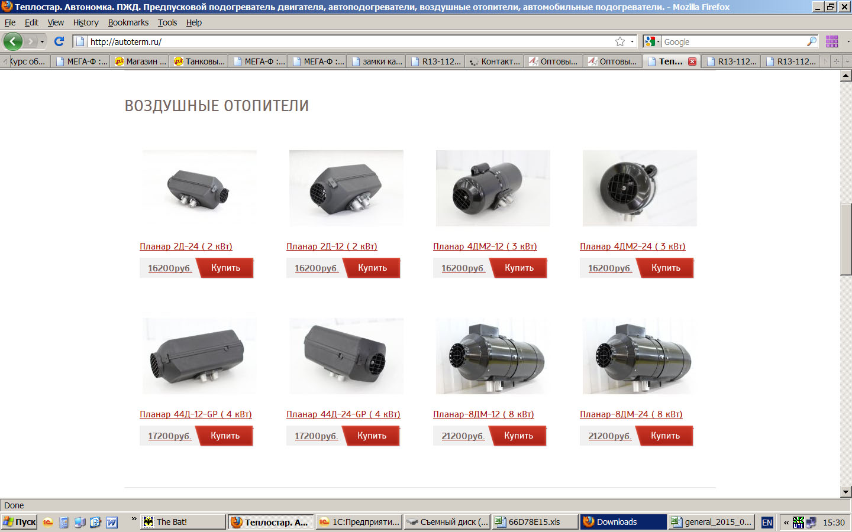Switch to the Магазин tab

[x=140, y=61]
